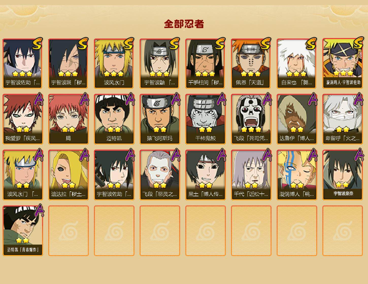Click the S rank badge on 波风水门
This screenshot has width=368, height=284.
129,44
